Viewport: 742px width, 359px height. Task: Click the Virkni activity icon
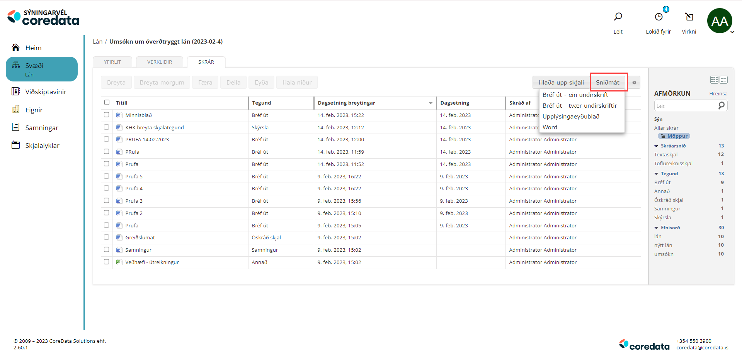[689, 17]
